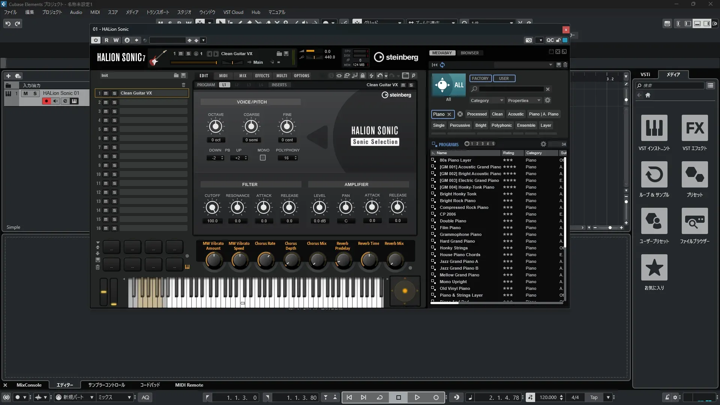The height and width of the screenshot is (405, 720).
Task: Toggle the transport cycle loop button
Action: point(379,397)
